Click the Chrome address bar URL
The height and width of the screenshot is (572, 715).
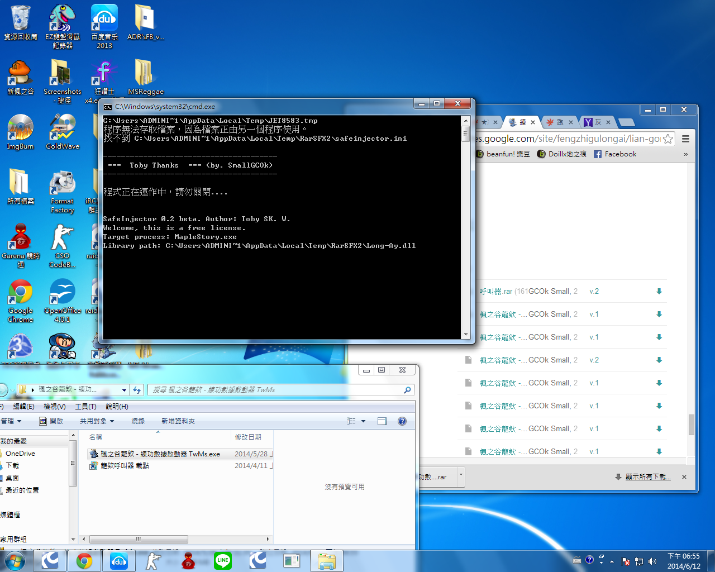coord(567,139)
